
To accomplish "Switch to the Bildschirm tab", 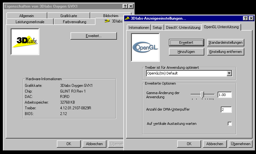I will (x=111, y=16).
